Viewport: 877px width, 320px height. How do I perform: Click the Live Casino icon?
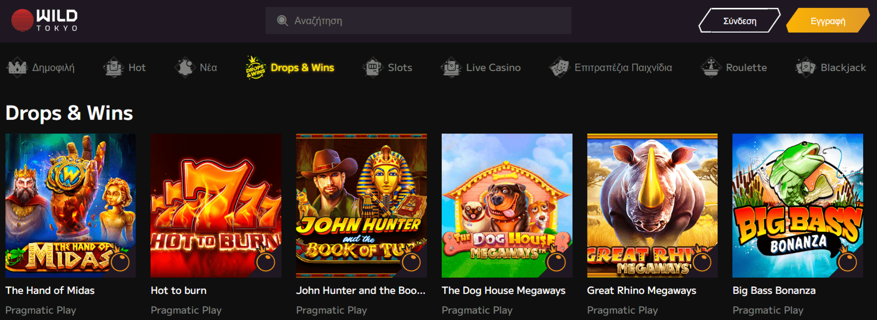451,68
